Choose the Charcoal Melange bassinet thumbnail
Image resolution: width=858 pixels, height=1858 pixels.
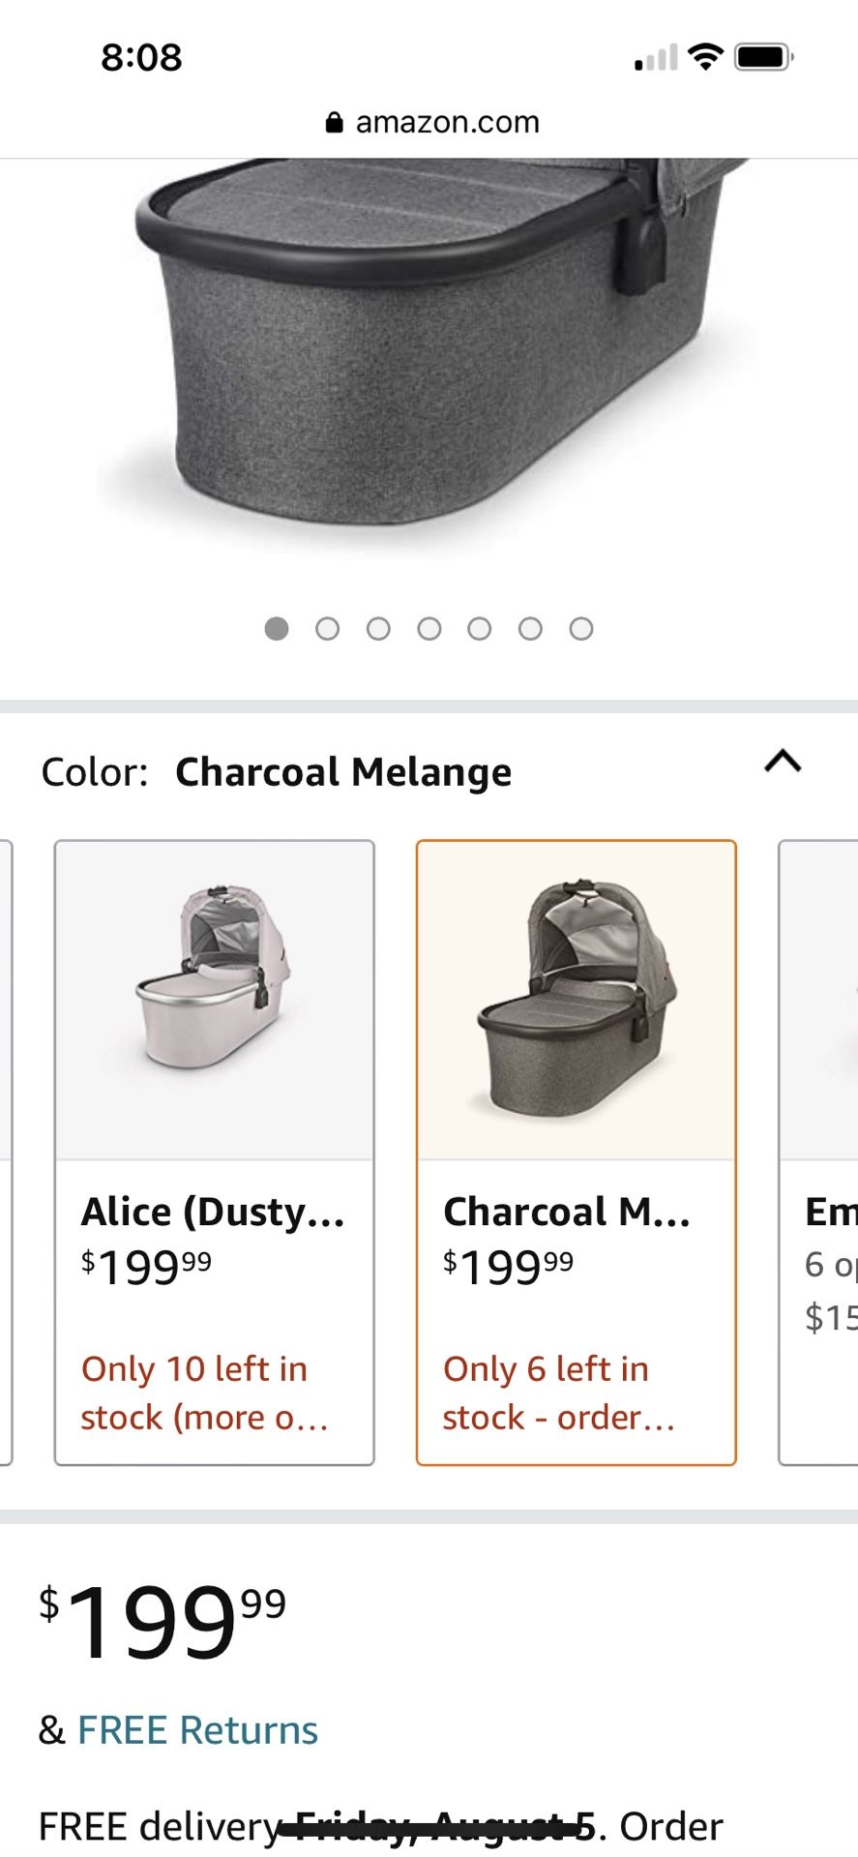tap(576, 999)
